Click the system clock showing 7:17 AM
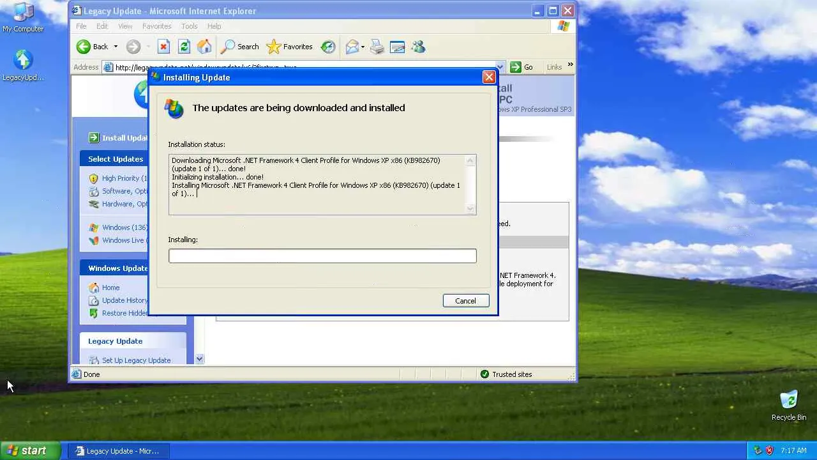The image size is (817, 460). coord(793,450)
